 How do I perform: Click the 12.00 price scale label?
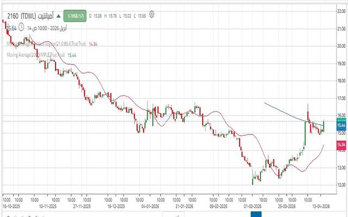(341, 185)
